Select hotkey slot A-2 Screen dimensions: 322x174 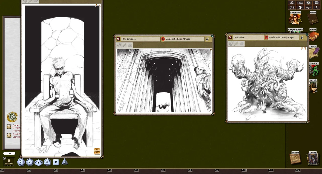tap(29, 170)
